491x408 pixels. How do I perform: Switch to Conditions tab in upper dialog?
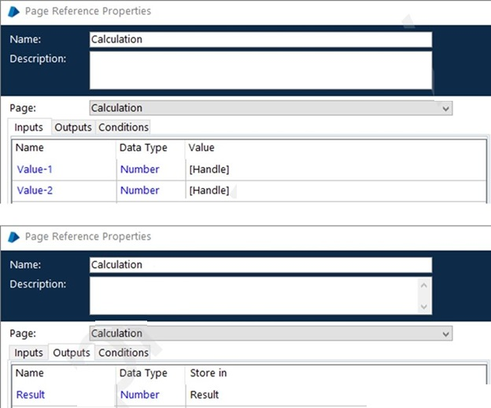(124, 128)
